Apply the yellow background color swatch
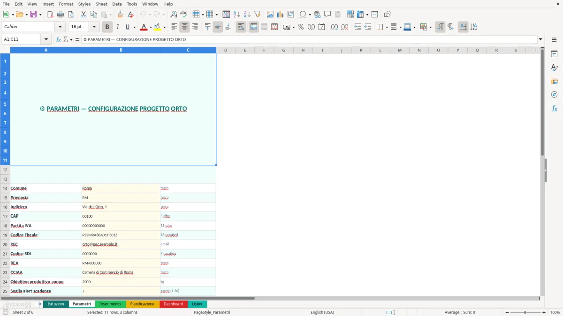This screenshot has height=316, width=563. (x=157, y=27)
